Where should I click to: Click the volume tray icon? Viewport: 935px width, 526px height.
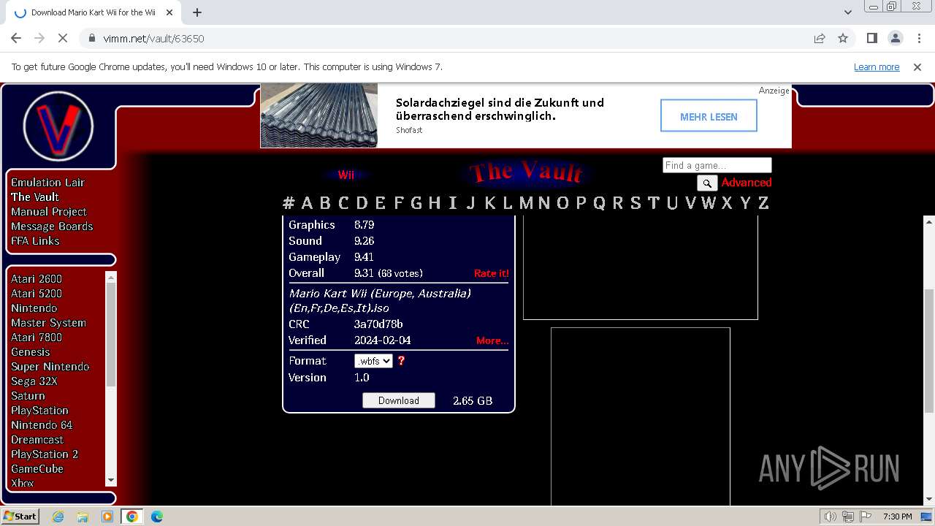pyautogui.click(x=831, y=517)
